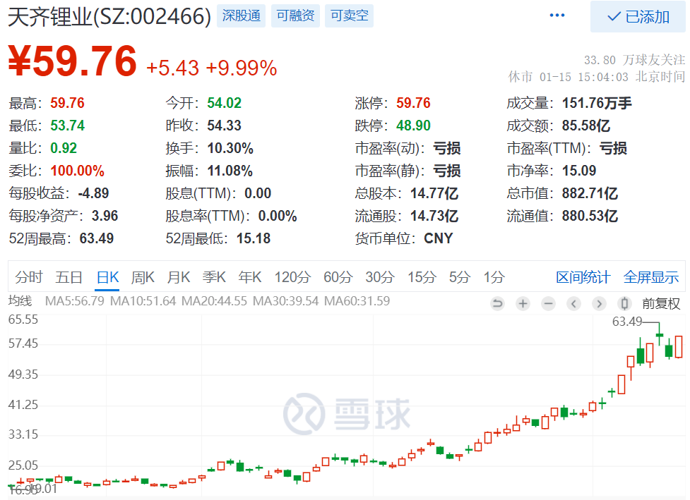Click the 跌停 value 48.90
This screenshot has height=500, width=690.
(x=413, y=126)
